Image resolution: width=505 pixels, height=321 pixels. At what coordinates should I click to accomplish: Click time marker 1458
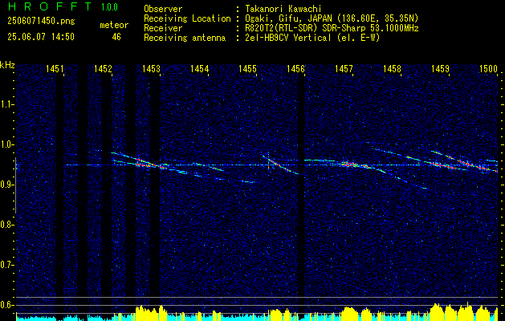393,68
